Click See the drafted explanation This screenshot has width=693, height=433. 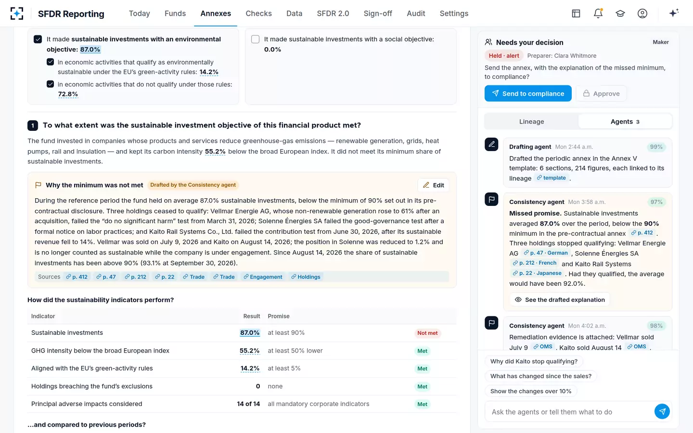(x=560, y=300)
